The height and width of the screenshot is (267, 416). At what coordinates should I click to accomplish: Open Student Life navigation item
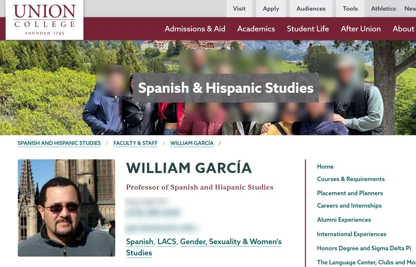click(308, 29)
